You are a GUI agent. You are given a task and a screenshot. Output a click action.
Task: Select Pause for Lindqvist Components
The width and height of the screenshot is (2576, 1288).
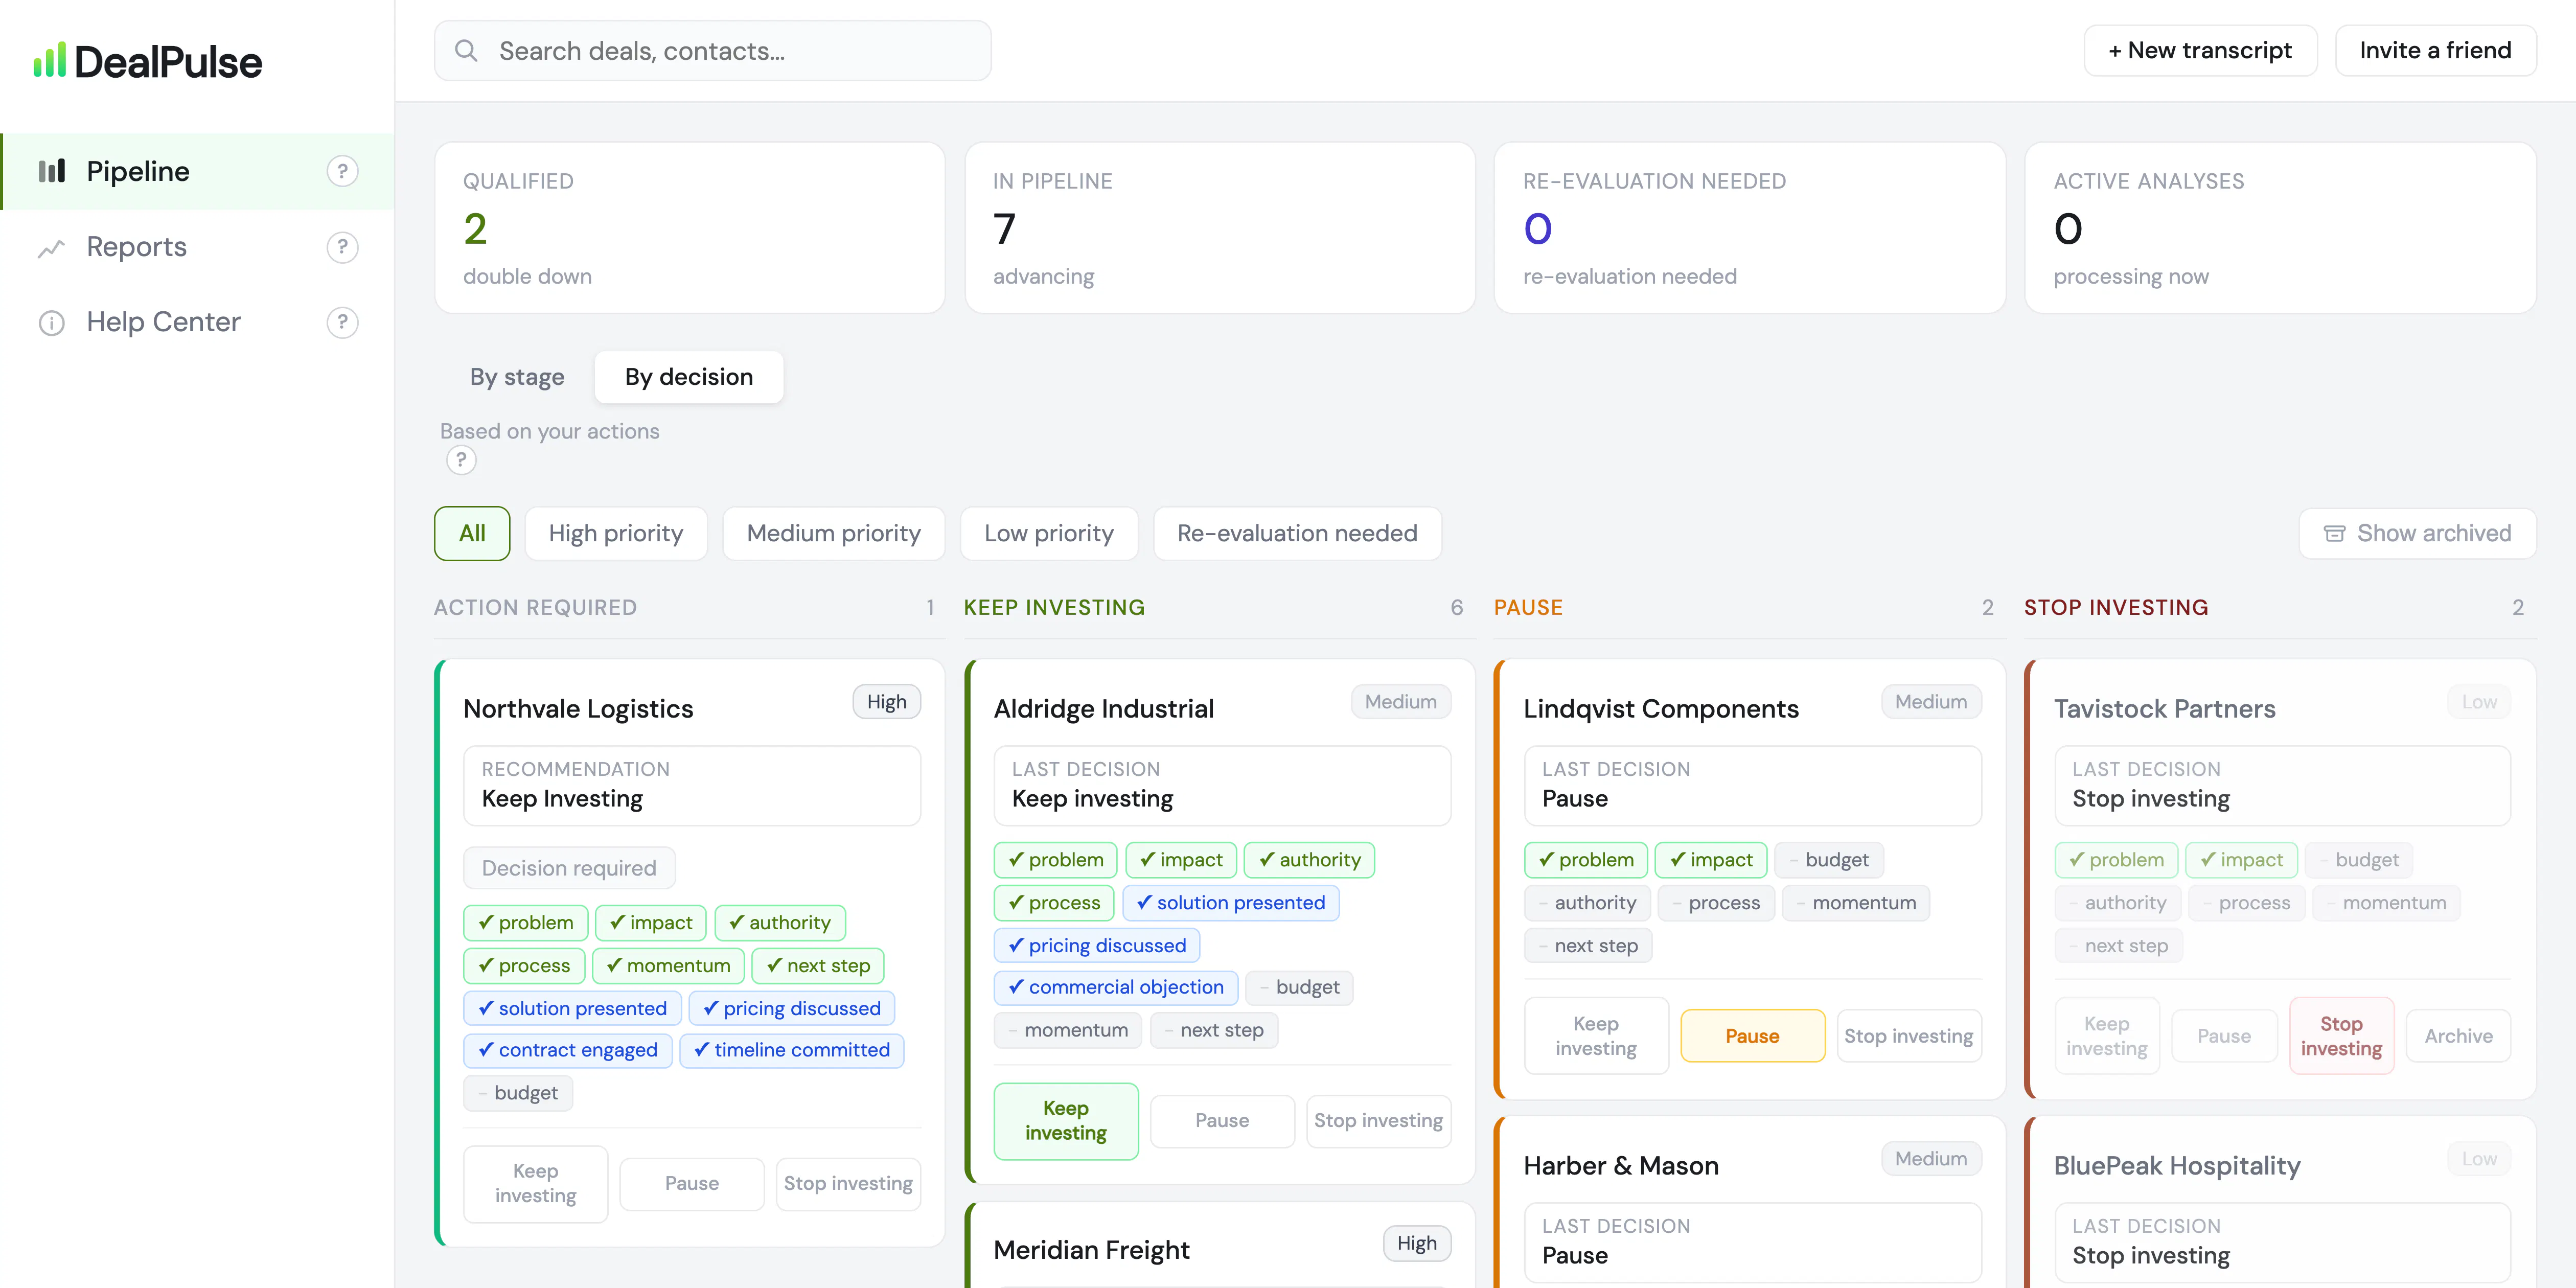[x=1752, y=1036]
